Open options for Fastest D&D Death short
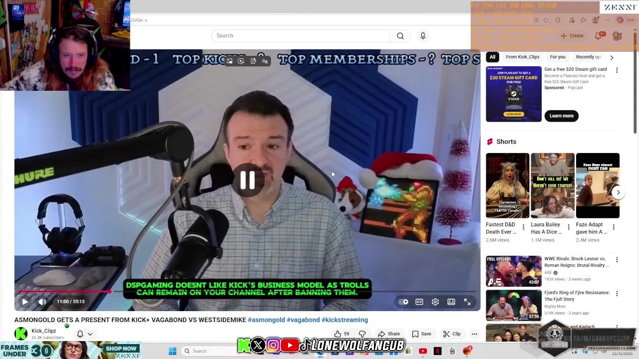The width and height of the screenshot is (639, 359). 523,227
